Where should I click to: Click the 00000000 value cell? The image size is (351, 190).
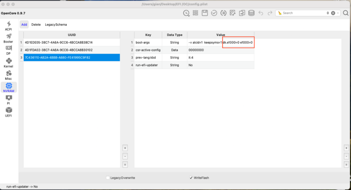pyautogui.click(x=221, y=50)
